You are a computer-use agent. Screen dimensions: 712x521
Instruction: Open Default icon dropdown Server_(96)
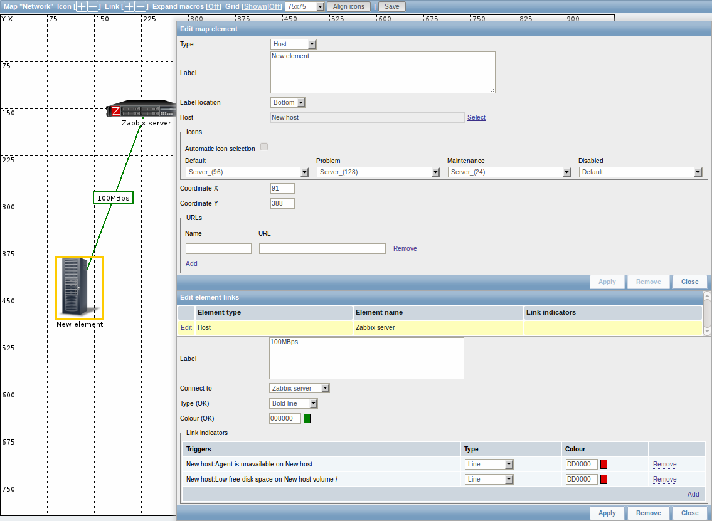pyautogui.click(x=247, y=172)
